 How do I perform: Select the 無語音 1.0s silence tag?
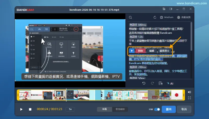click(136, 37)
